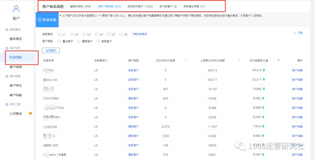Click the folder icon beside 客户画像 section header
This screenshot has height=160, width=315.
[7, 76]
